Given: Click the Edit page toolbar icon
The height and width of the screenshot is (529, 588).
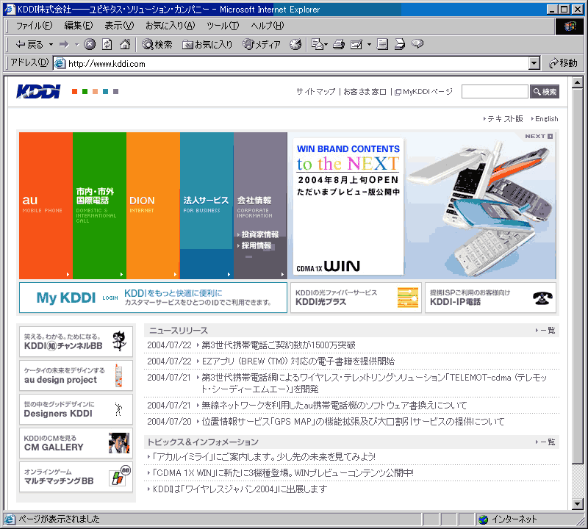Looking at the screenshot, I should coord(356,44).
